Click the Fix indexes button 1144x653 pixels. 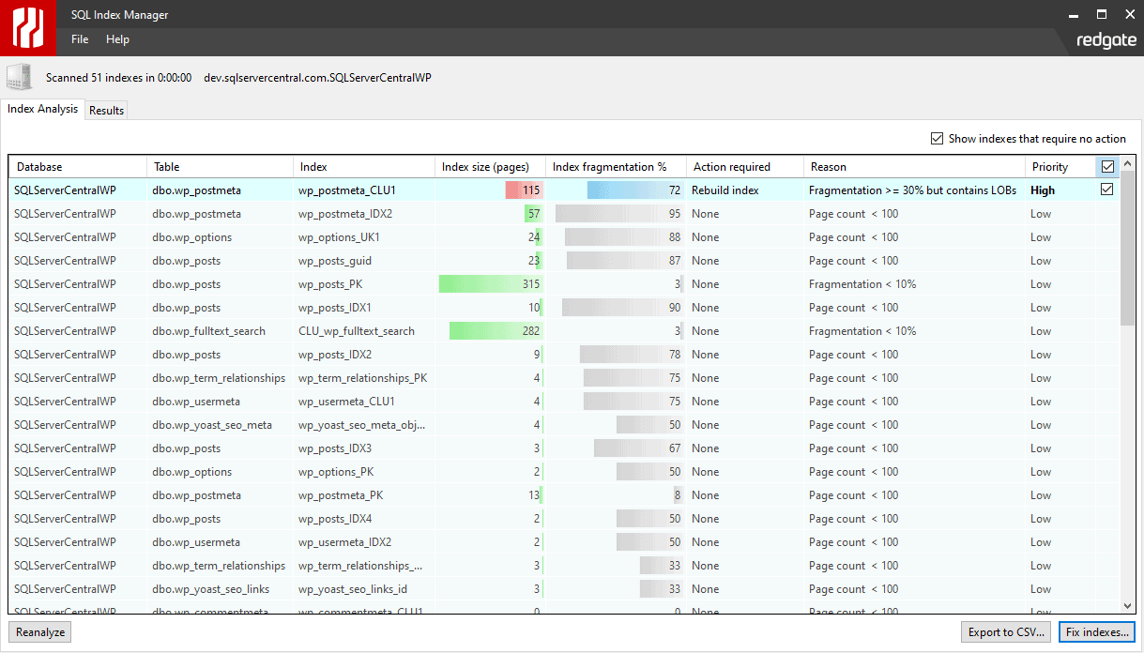[1096, 631]
